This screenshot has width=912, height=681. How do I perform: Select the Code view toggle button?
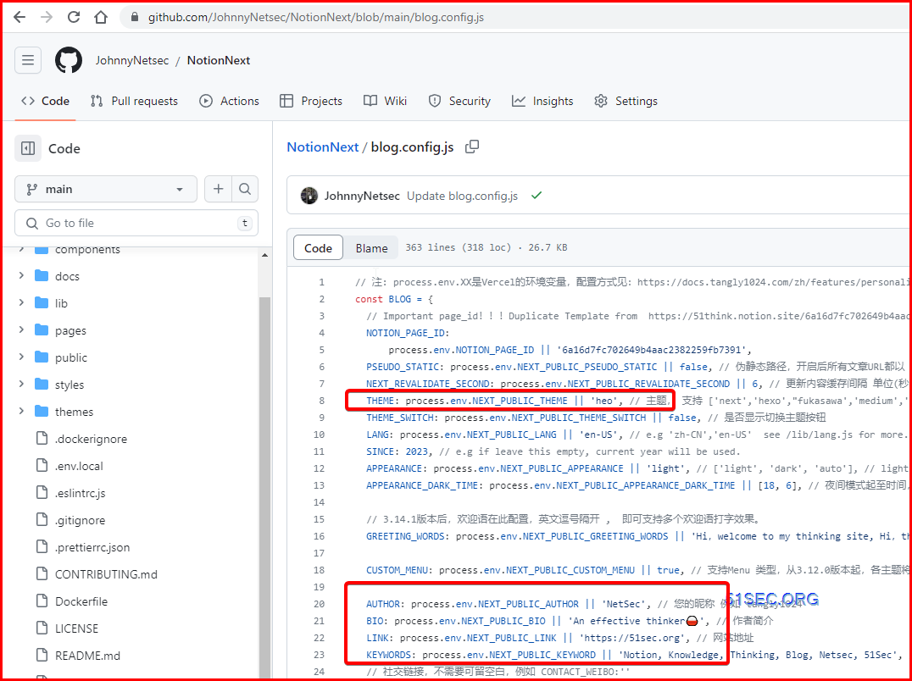tap(318, 248)
